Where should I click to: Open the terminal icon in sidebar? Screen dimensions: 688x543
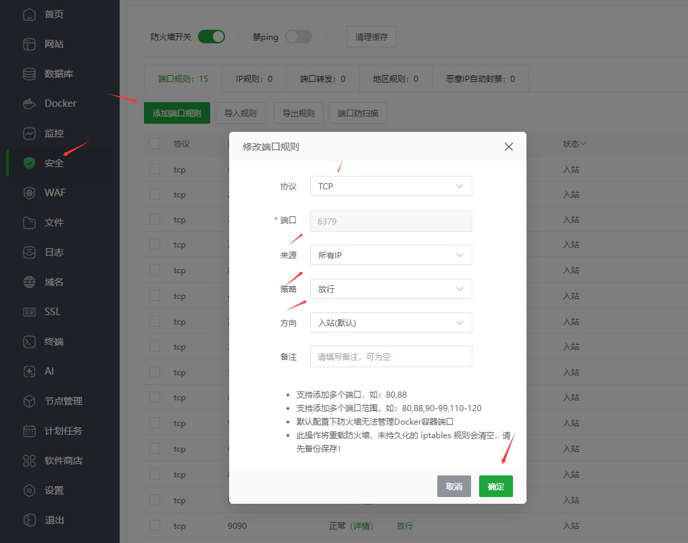coord(29,341)
